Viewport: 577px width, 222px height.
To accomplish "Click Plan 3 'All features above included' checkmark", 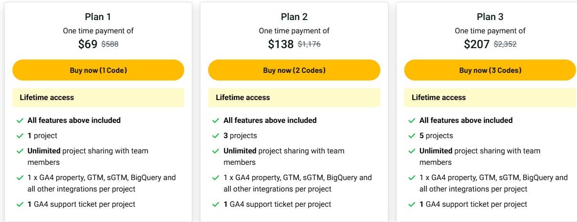I will 412,121.
